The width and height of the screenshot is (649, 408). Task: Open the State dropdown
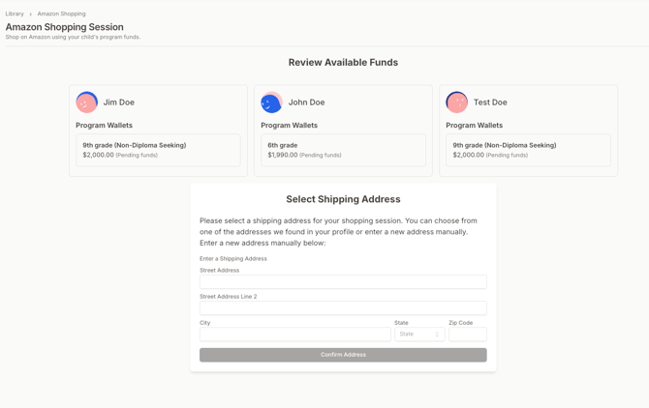click(419, 335)
